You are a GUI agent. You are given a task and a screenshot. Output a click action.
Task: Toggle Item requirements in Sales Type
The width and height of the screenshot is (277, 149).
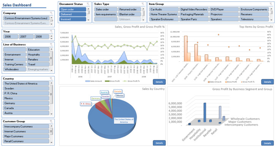pos(105,14)
